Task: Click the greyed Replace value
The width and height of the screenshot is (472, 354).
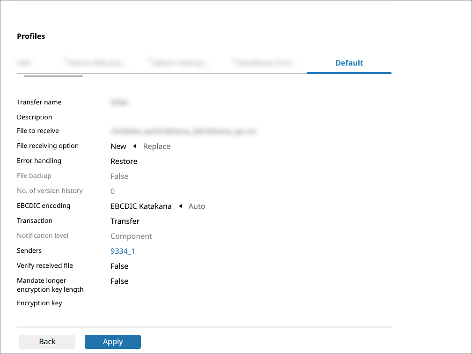Action: click(x=156, y=147)
